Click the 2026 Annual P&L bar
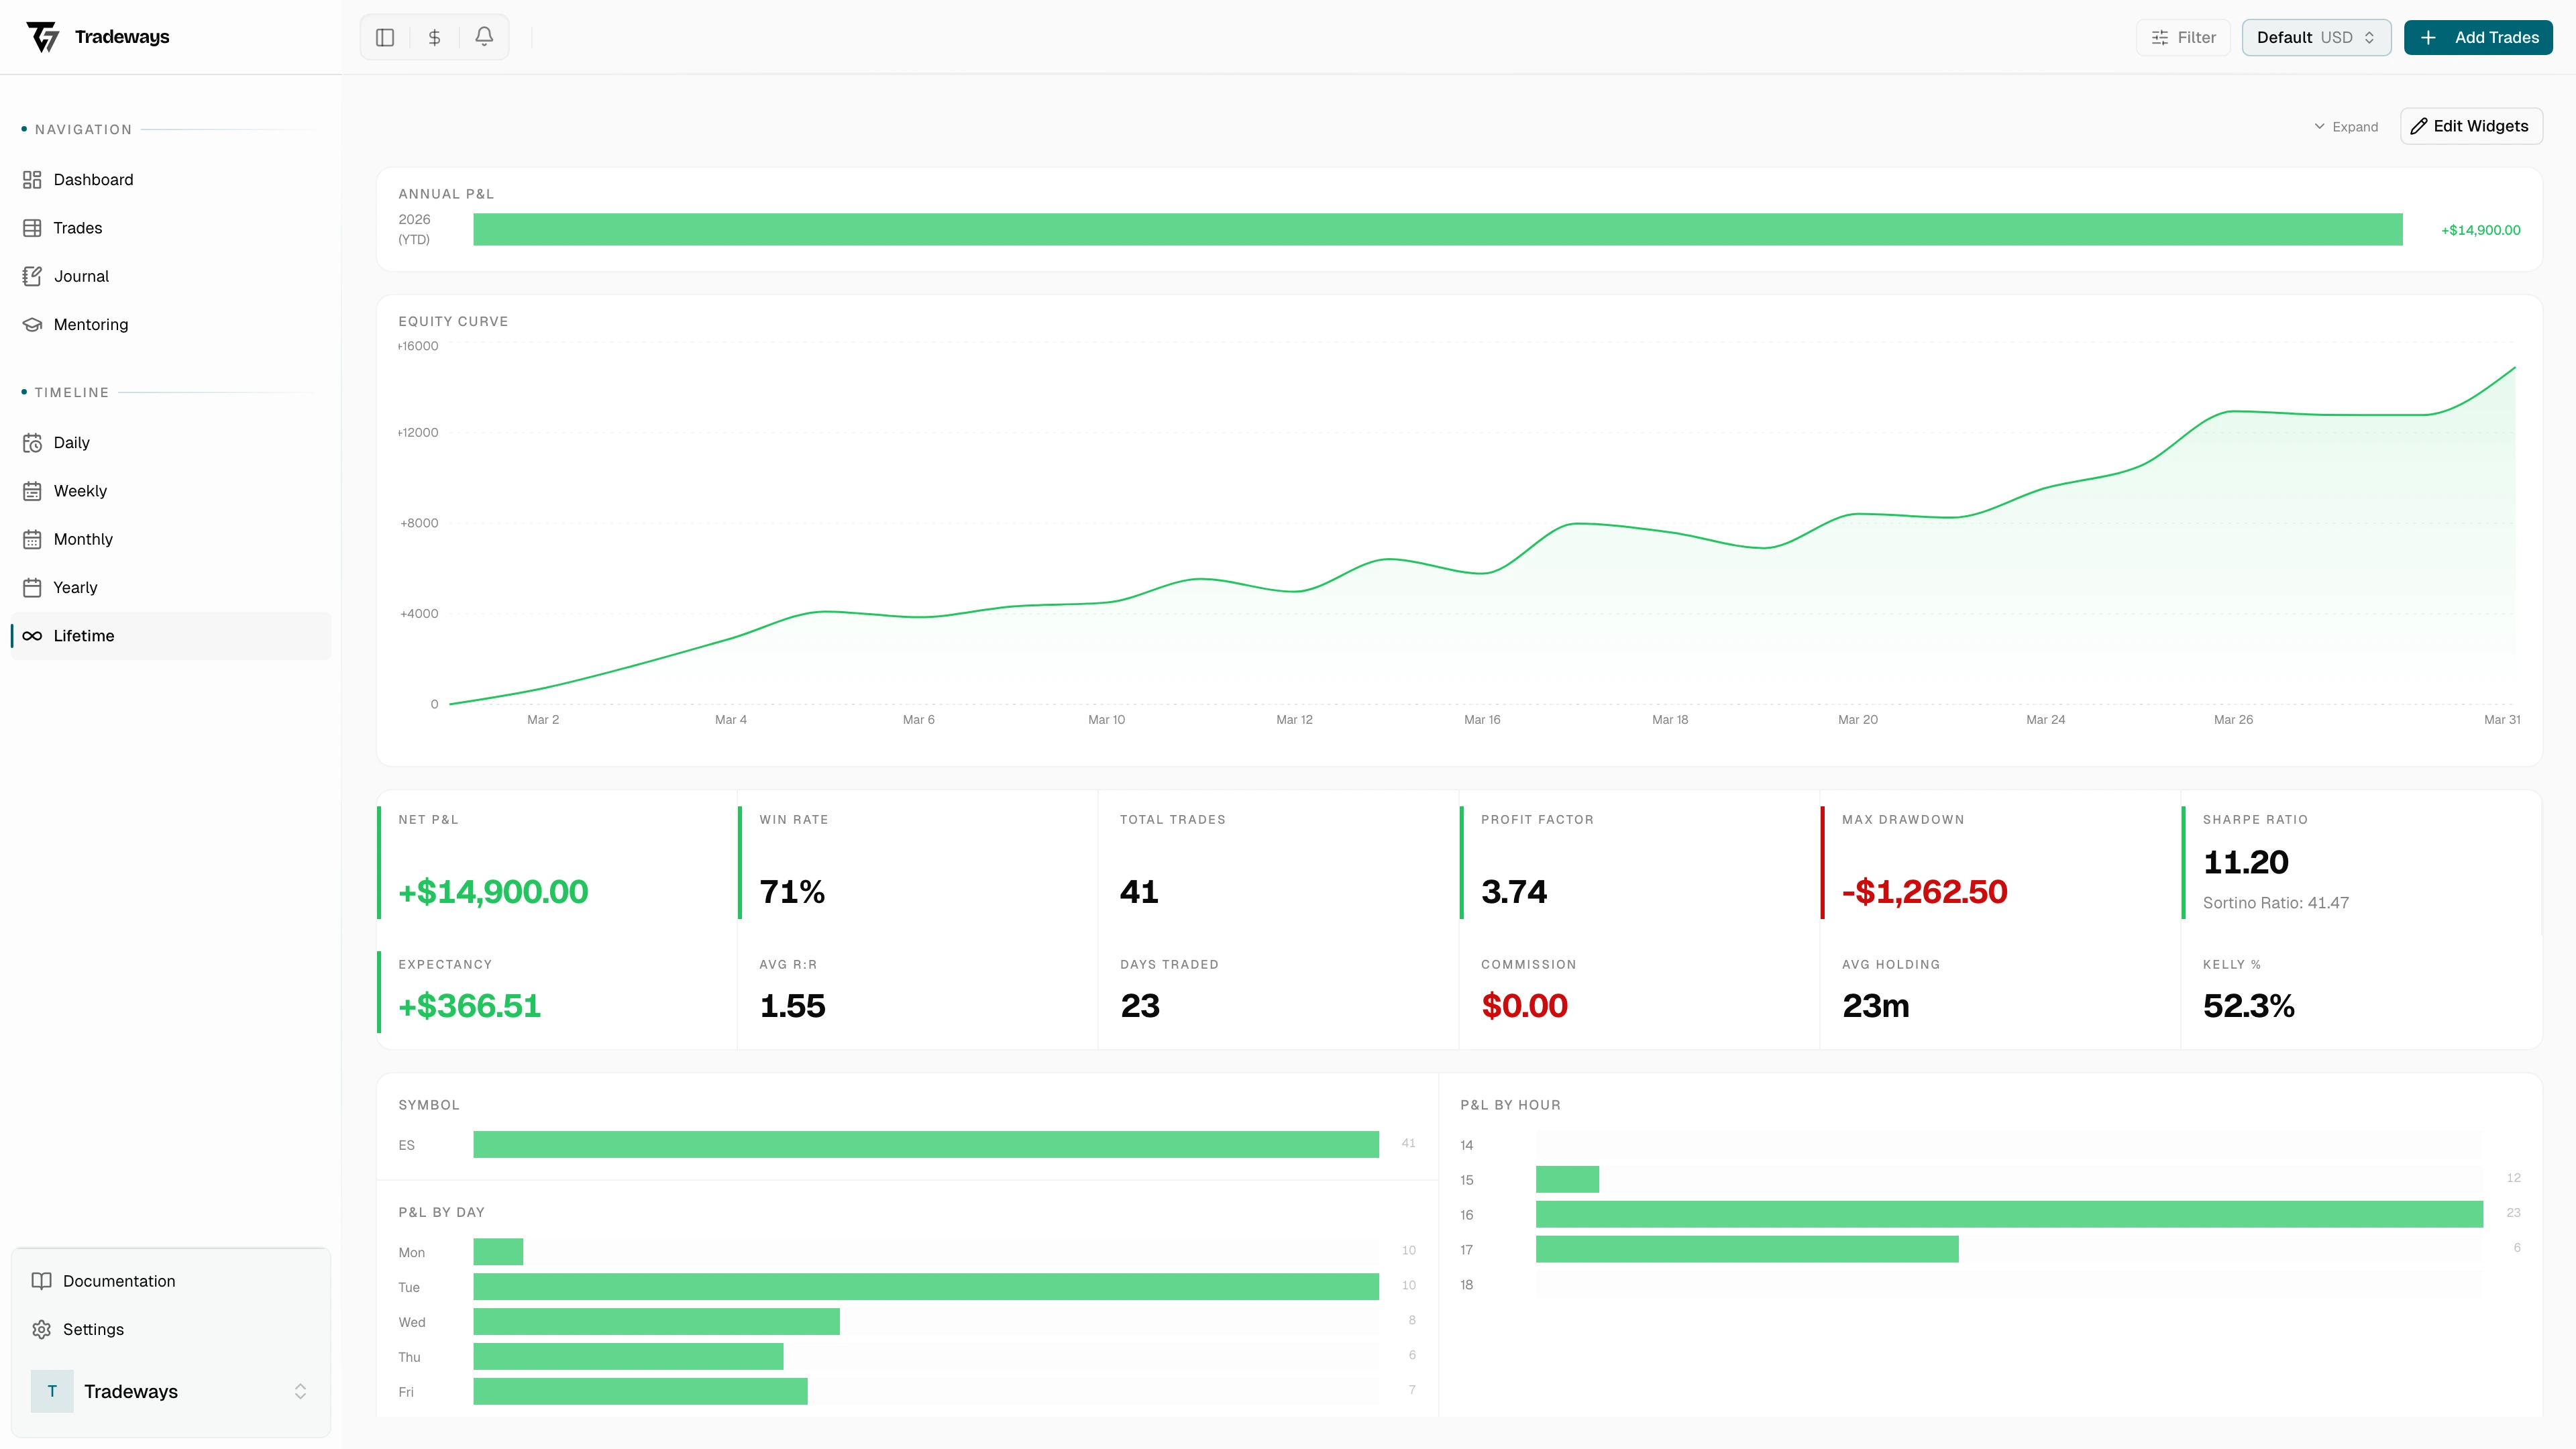 coord(1437,229)
